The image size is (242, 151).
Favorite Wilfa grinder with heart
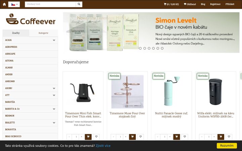pyautogui.click(x=229, y=137)
